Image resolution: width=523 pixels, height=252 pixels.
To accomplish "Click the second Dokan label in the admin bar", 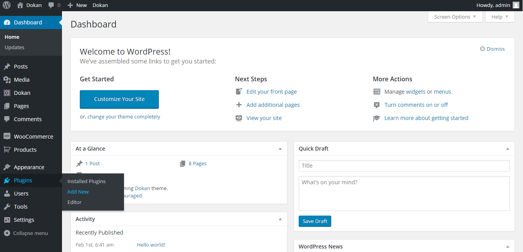I will [x=100, y=5].
